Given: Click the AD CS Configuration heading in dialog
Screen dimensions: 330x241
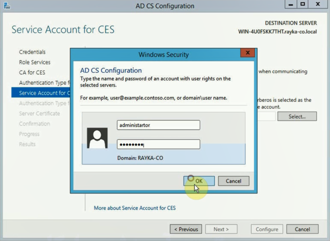Looking at the screenshot, I should pyautogui.click(x=111, y=70).
